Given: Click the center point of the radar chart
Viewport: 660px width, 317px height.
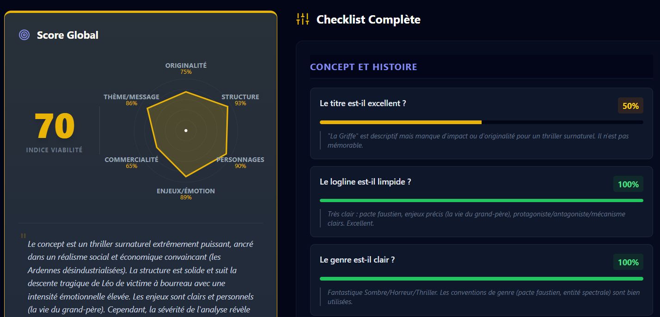Looking at the screenshot, I should [x=186, y=131].
